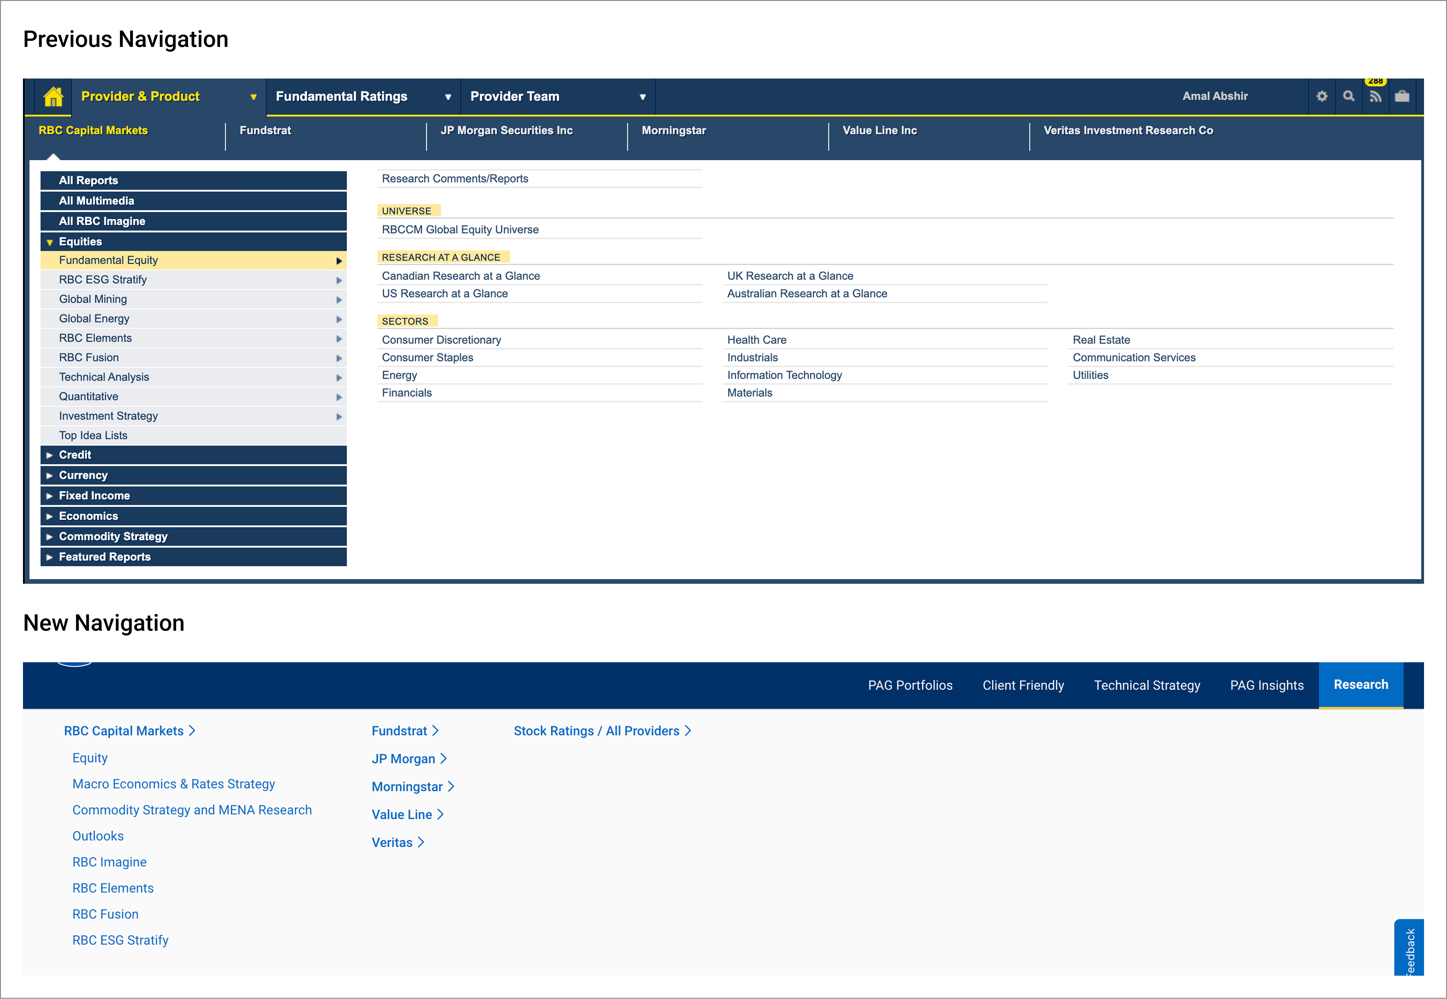Open the settings gear icon

point(1321,96)
